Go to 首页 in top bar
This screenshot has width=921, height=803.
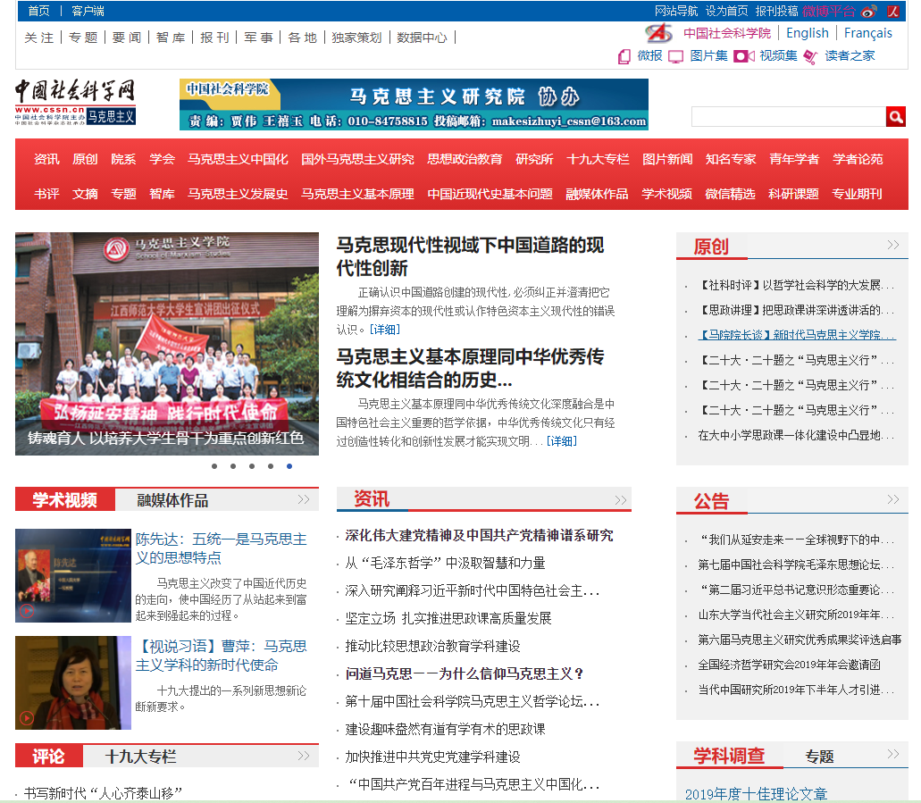click(38, 11)
